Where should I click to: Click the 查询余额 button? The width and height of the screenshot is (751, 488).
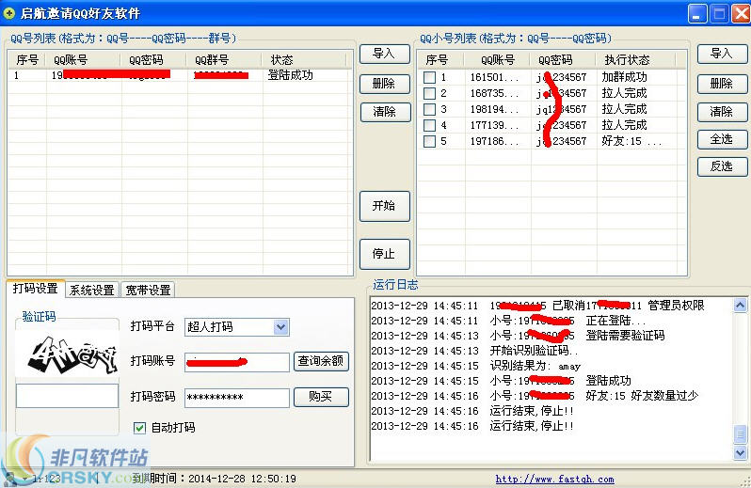[321, 361]
